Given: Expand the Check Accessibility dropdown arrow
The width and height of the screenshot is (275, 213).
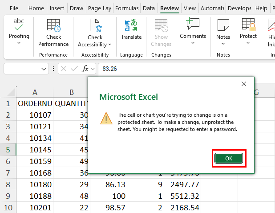Looking at the screenshot, I should (x=110, y=45).
